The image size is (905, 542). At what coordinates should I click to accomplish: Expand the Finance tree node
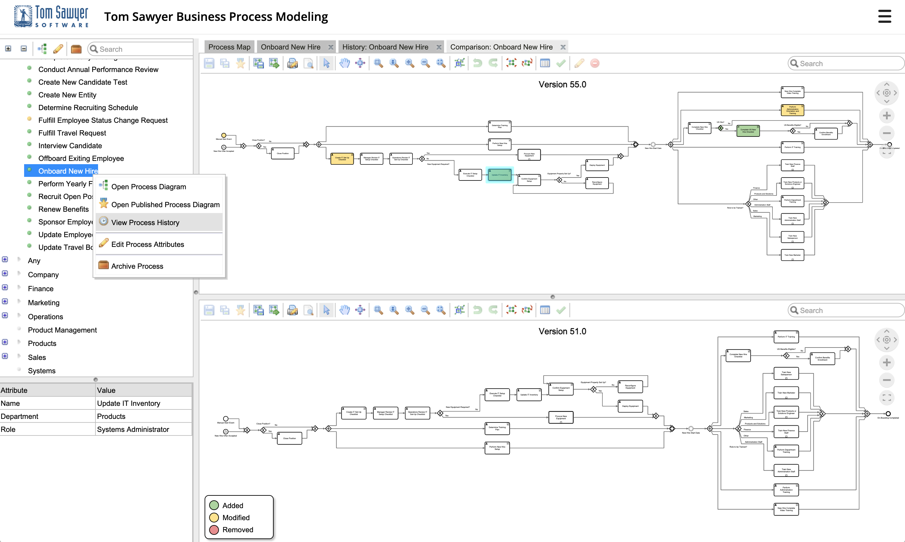click(5, 287)
